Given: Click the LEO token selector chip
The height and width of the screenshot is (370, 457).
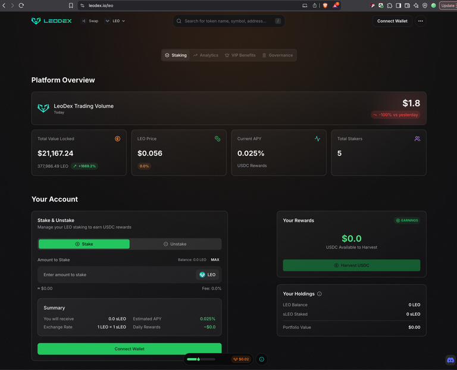Looking at the screenshot, I should tap(208, 274).
